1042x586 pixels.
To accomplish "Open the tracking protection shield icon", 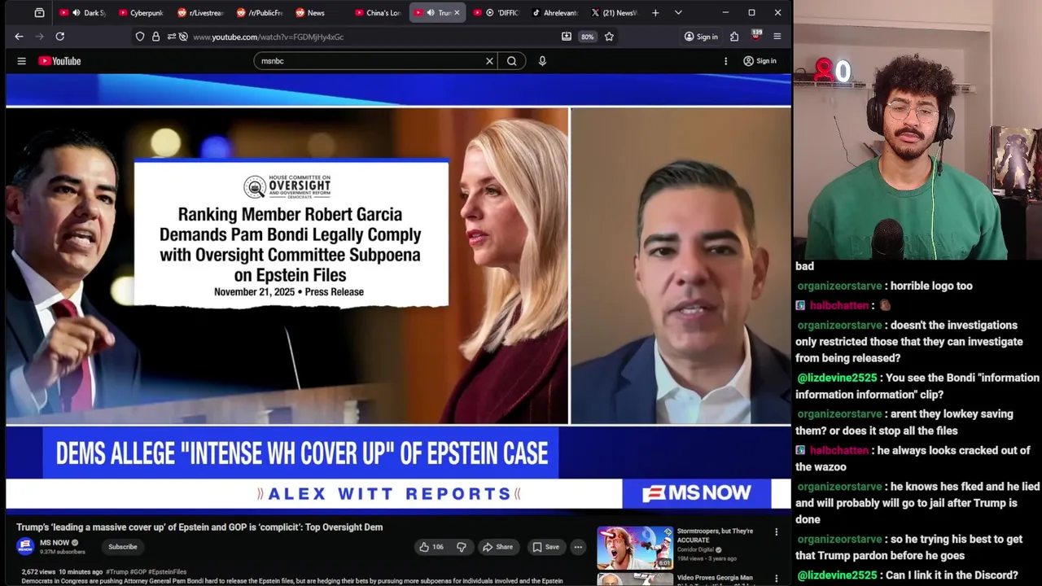I will point(140,37).
